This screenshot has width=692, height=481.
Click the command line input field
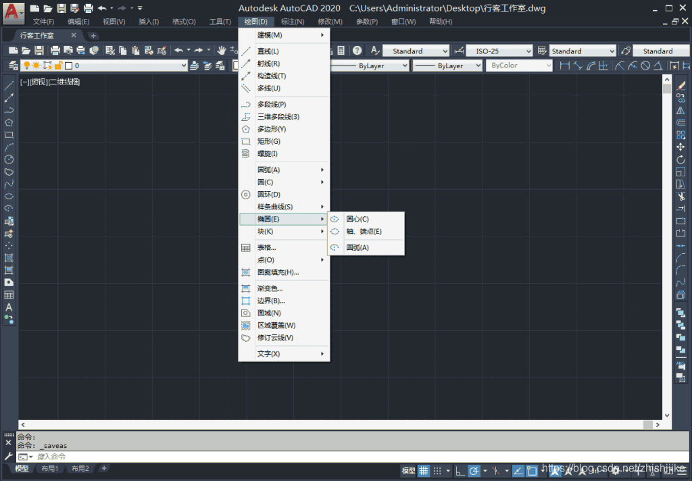[x=352, y=457]
